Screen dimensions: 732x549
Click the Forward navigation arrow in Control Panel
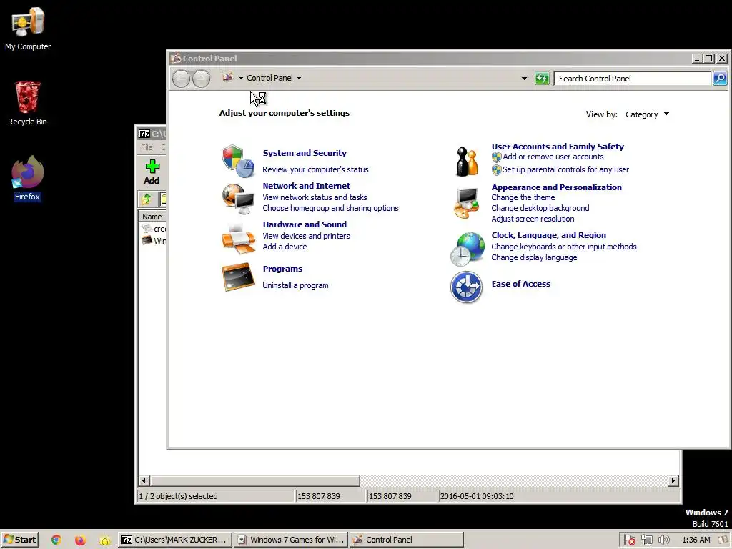click(x=201, y=79)
